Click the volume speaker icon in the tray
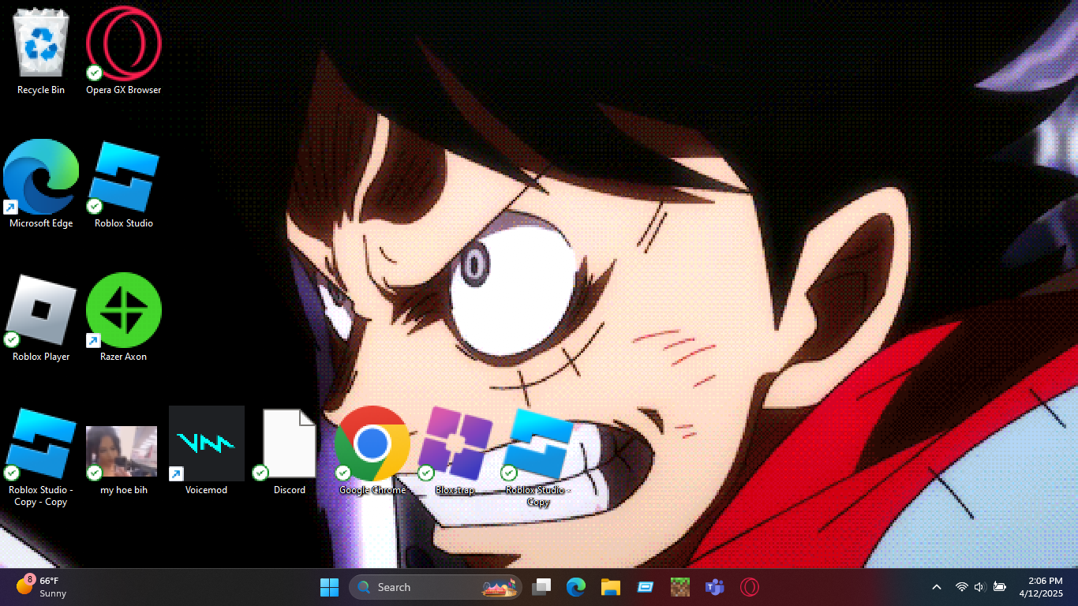The height and width of the screenshot is (606, 1078). pos(980,587)
